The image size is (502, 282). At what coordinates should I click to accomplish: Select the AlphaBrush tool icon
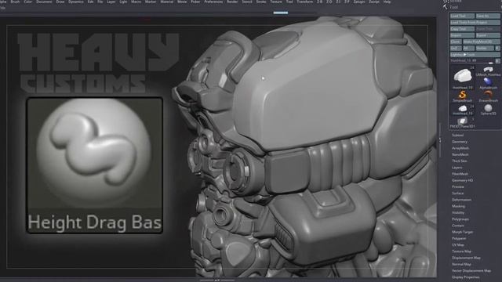point(488,82)
